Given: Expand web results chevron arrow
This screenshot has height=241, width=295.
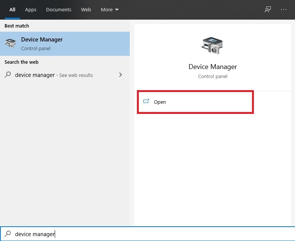Looking at the screenshot, I should point(120,75).
